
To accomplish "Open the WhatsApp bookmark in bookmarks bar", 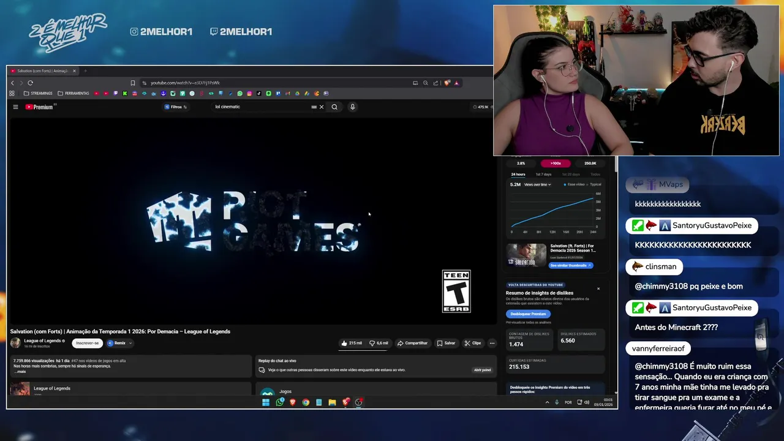I will [240, 93].
